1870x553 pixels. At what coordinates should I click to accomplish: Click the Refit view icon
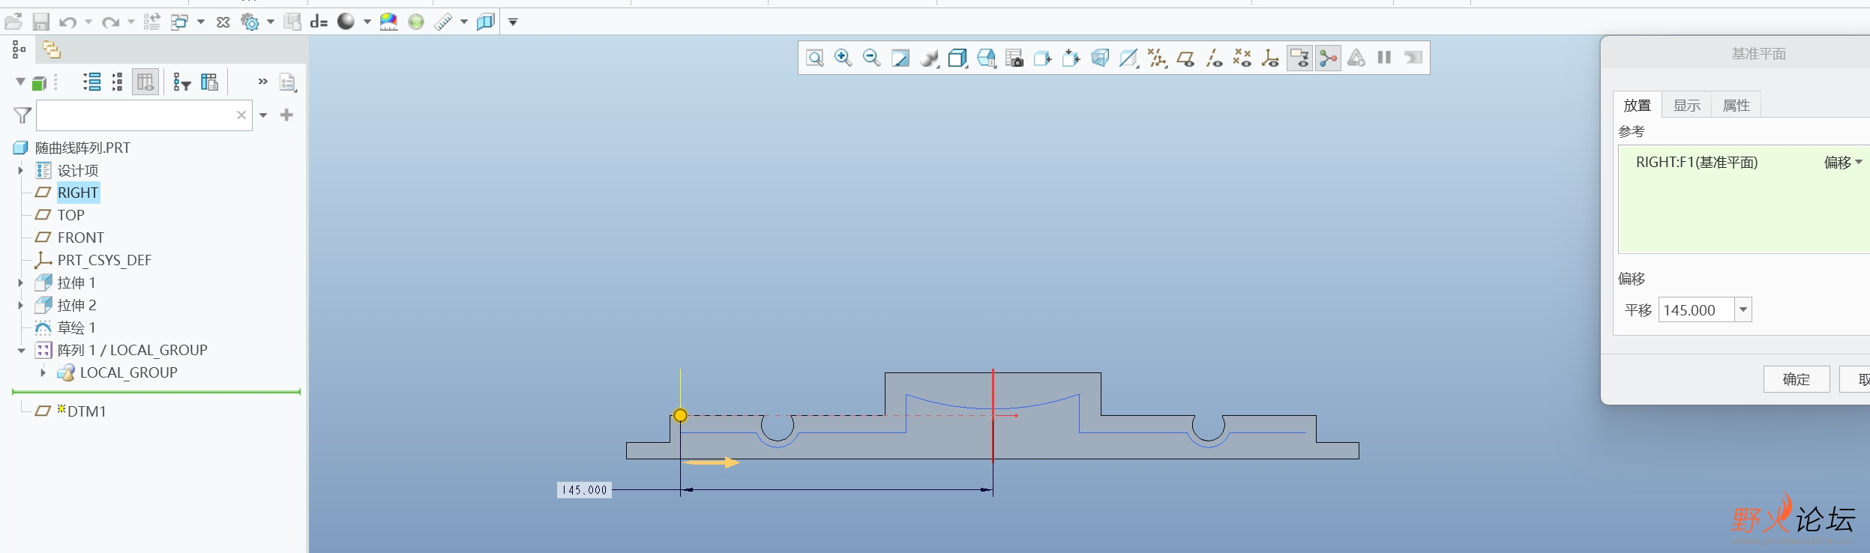click(x=814, y=58)
